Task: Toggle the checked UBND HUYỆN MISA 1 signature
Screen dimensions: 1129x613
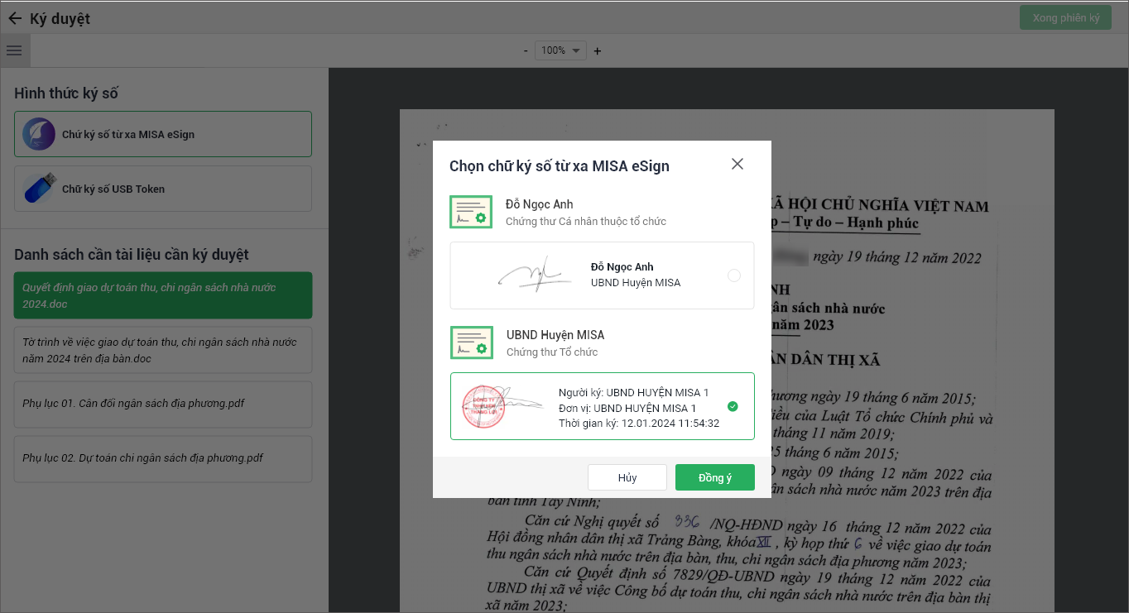Action: tap(733, 406)
